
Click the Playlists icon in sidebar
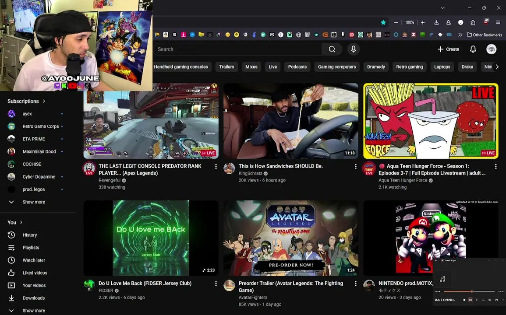pyautogui.click(x=11, y=248)
